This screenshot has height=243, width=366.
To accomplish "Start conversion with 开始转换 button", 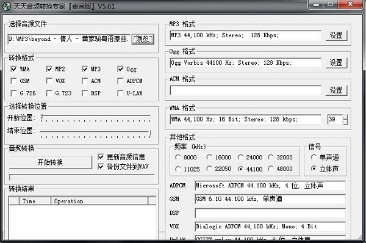I will pos(51,162).
